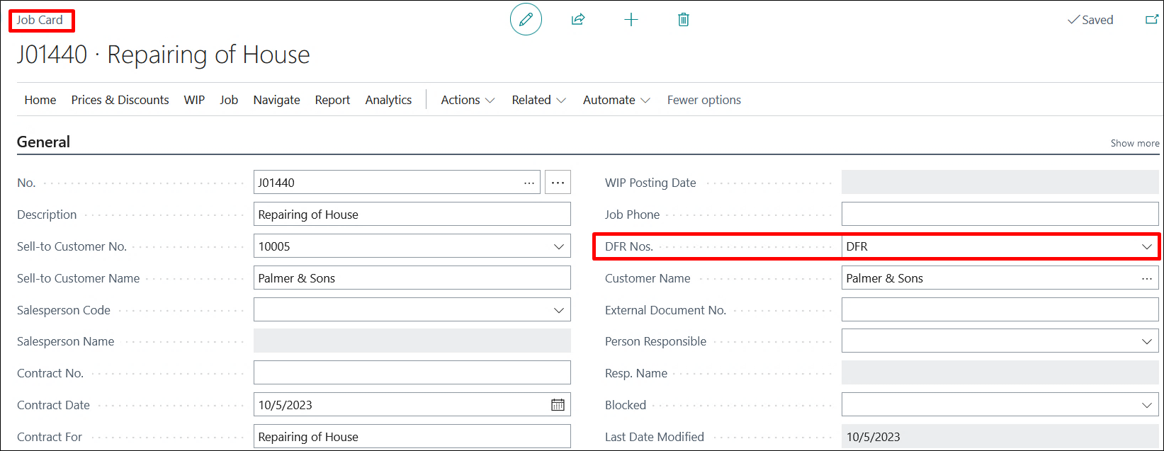Click the Description input field
Screen dimensions: 1164x451
[x=412, y=215]
